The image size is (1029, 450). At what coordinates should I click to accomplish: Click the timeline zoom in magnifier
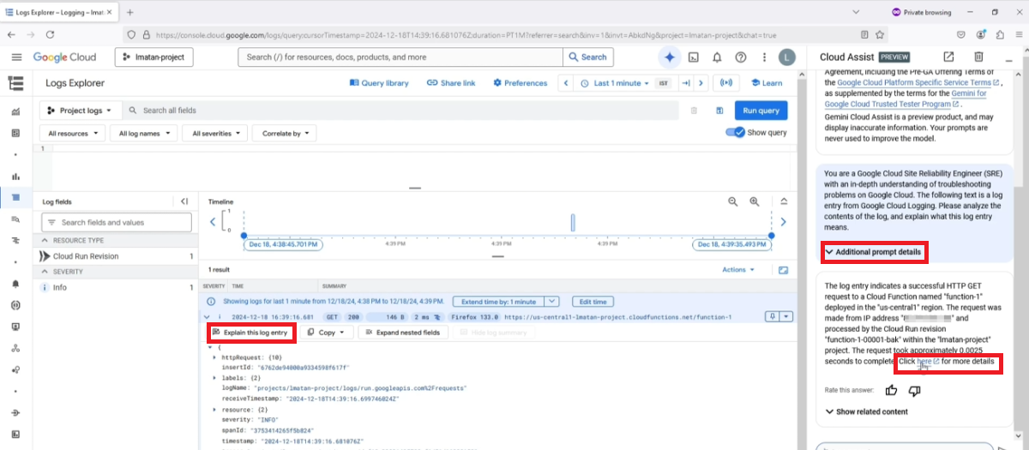tap(755, 201)
